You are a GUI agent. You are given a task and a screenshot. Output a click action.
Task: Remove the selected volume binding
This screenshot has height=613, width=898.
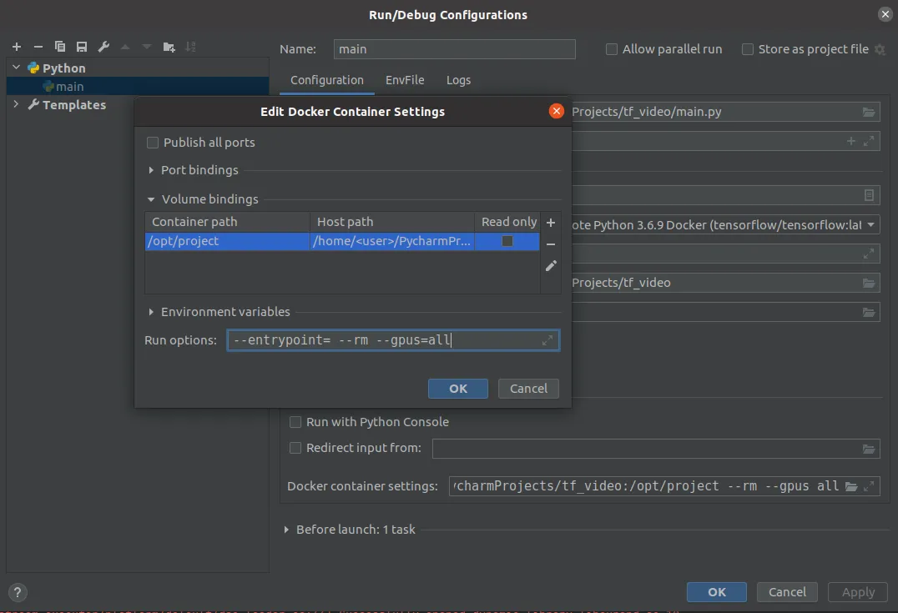coord(551,244)
